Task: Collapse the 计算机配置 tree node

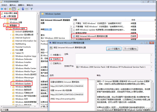Action: click(2, 16)
